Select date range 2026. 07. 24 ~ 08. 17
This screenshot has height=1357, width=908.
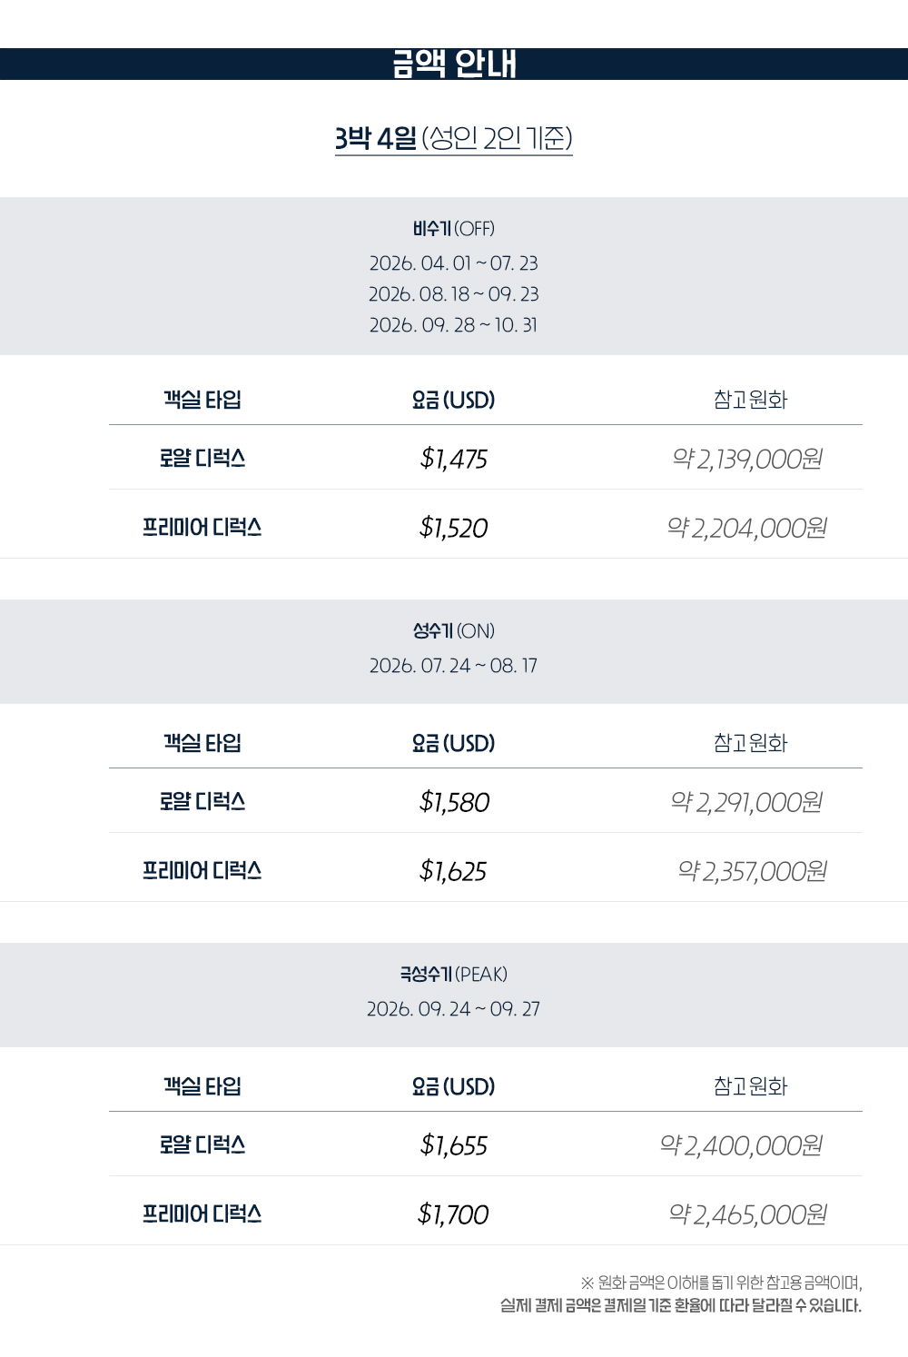tap(453, 666)
